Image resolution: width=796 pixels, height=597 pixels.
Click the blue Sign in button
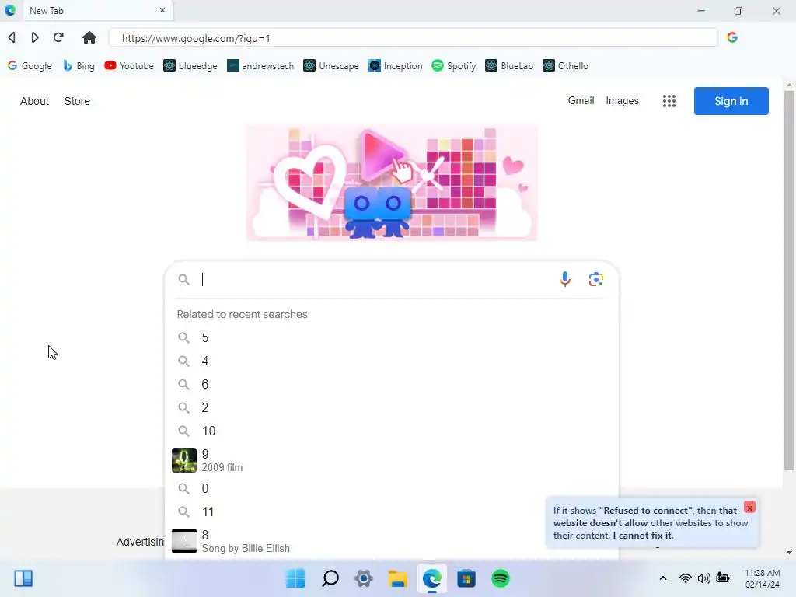[731, 101]
